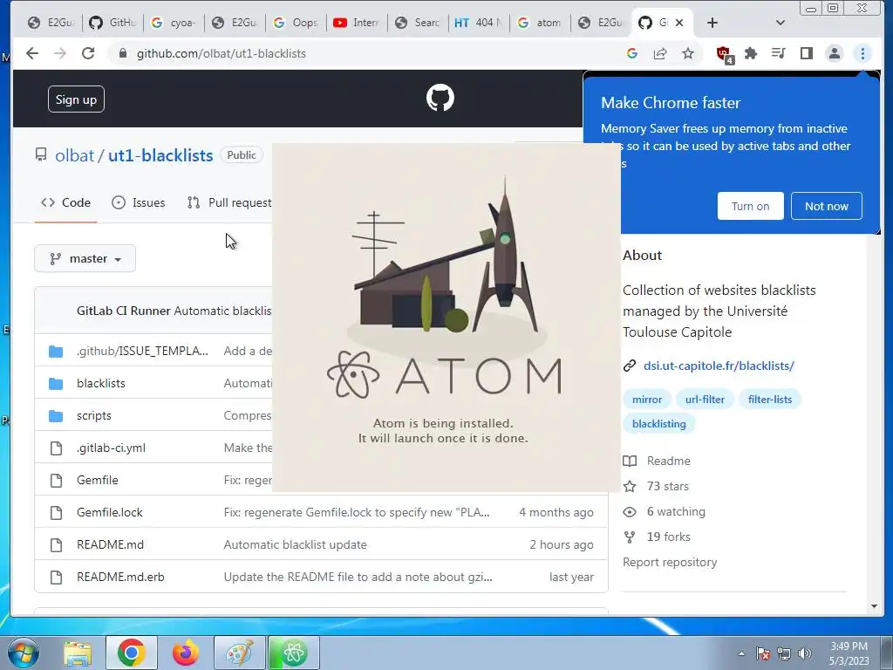Viewport: 893px width, 670px height.
Task: Click the lock icon for site information
Action: (122, 53)
